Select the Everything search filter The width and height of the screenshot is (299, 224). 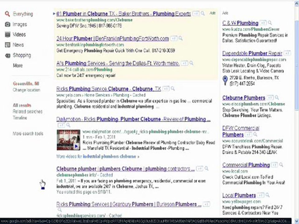tap(23, 14)
